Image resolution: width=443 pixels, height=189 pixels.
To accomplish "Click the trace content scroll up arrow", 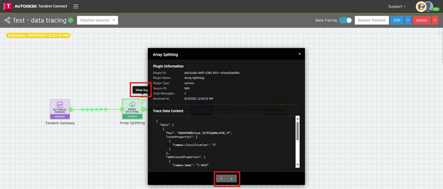I will 298,118.
